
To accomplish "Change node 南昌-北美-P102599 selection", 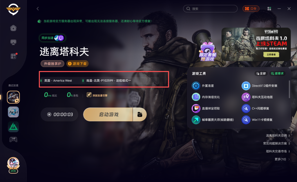I will (x=108, y=81).
